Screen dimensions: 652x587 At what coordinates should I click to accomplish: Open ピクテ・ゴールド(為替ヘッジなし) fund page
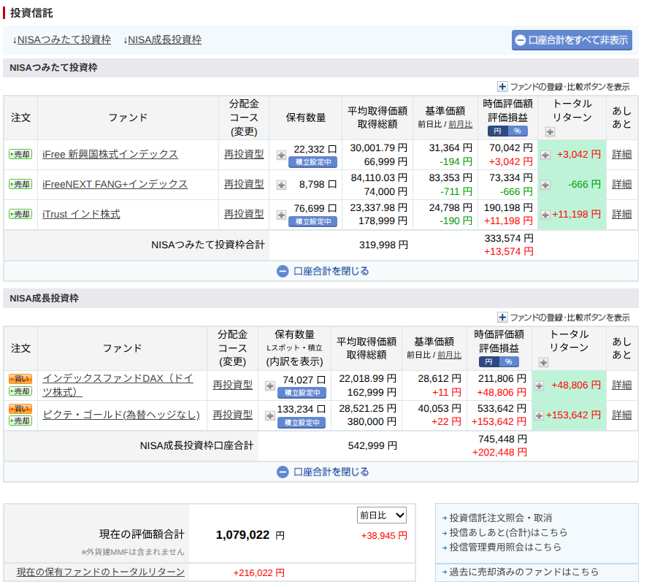tap(121, 415)
